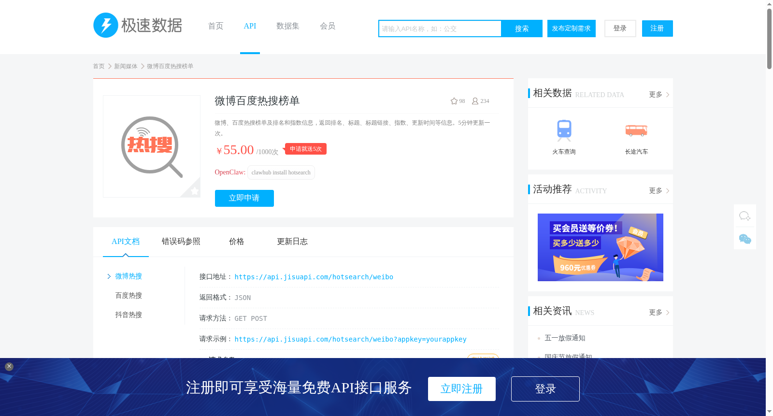Expand 更多 under 相关资讯
The height and width of the screenshot is (416, 773).
coord(659,313)
